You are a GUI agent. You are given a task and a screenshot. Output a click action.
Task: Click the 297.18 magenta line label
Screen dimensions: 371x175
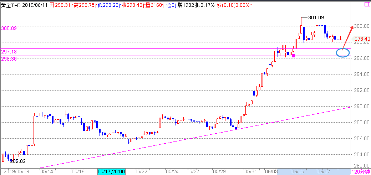(9, 51)
